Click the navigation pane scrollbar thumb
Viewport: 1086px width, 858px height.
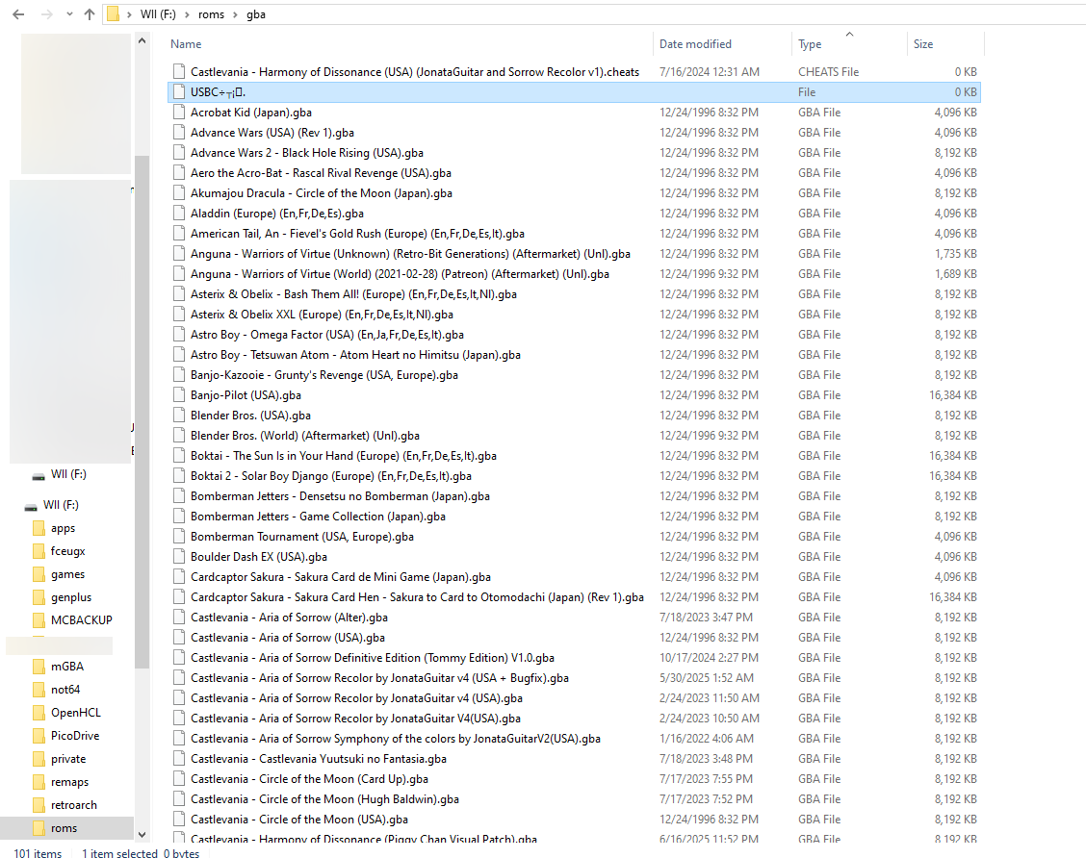pyautogui.click(x=142, y=412)
